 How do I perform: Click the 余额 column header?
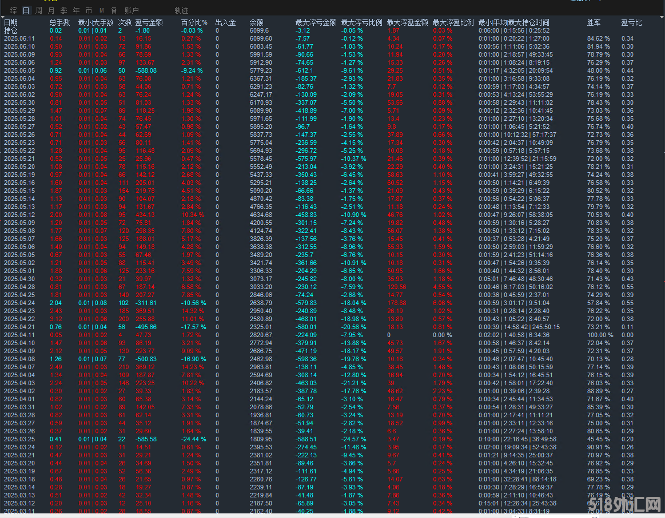(257, 22)
